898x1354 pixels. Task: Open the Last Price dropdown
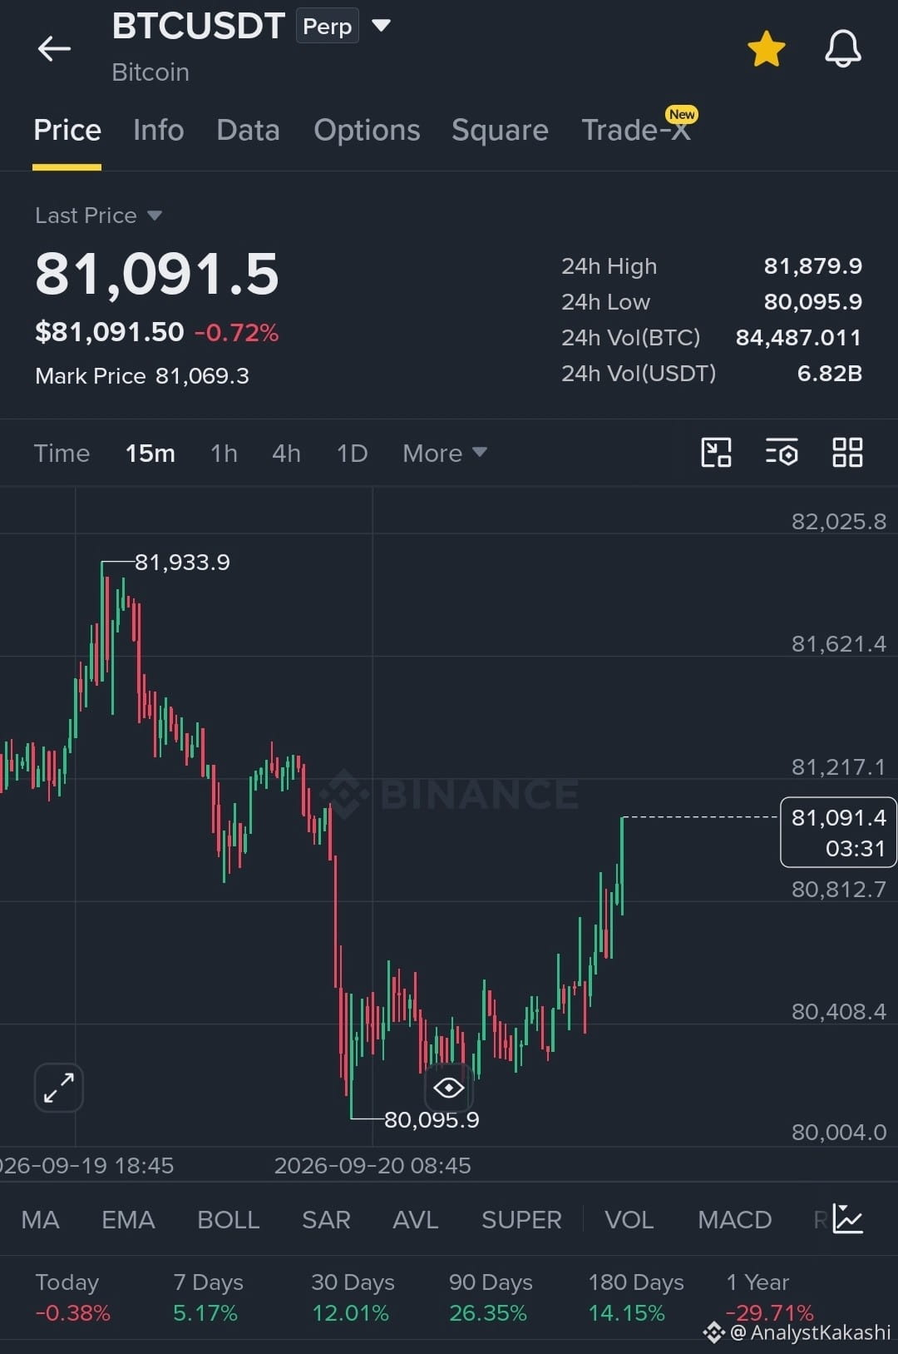point(98,216)
